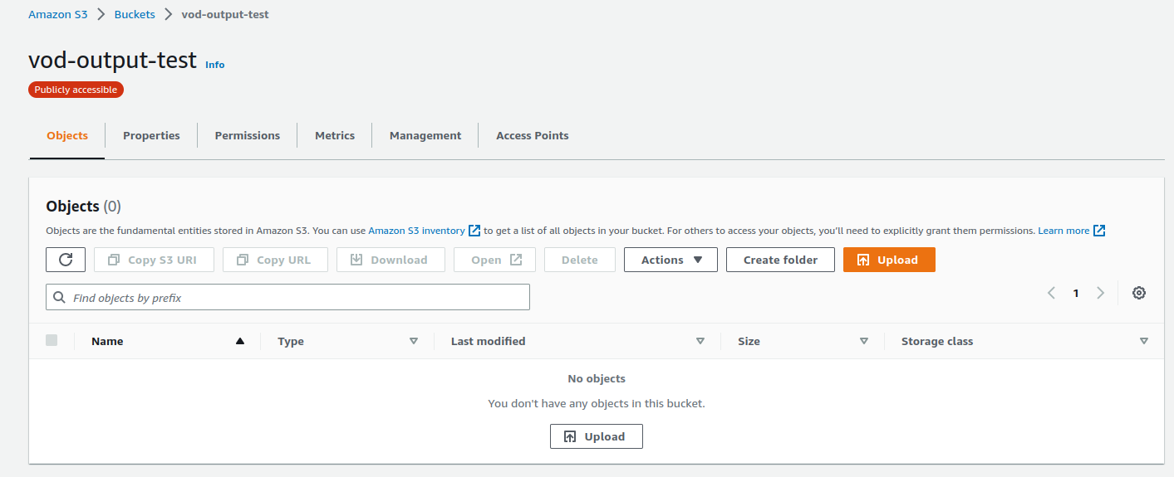
Task: Open the Properties tab
Action: tap(151, 135)
